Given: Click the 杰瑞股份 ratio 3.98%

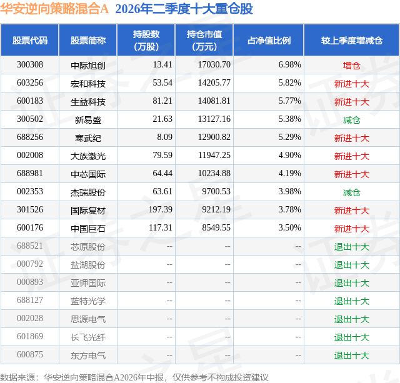Looking at the screenshot, I should point(289,191).
